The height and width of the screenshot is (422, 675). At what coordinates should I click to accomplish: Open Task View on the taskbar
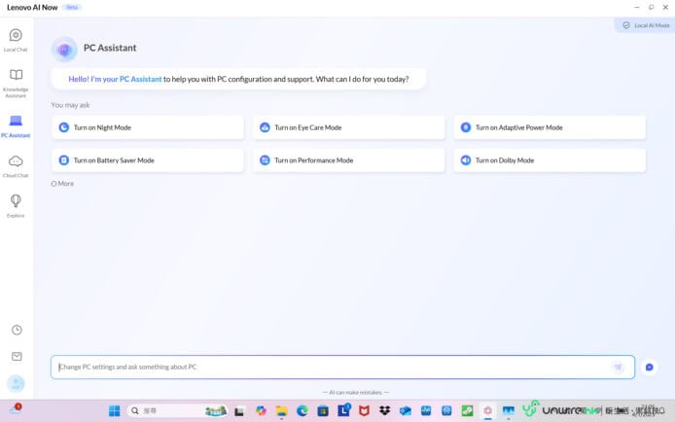(x=239, y=411)
